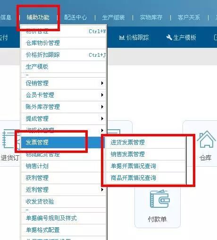Open the 生产组装 menu
This screenshot has height=240, width=217.
(113, 18)
